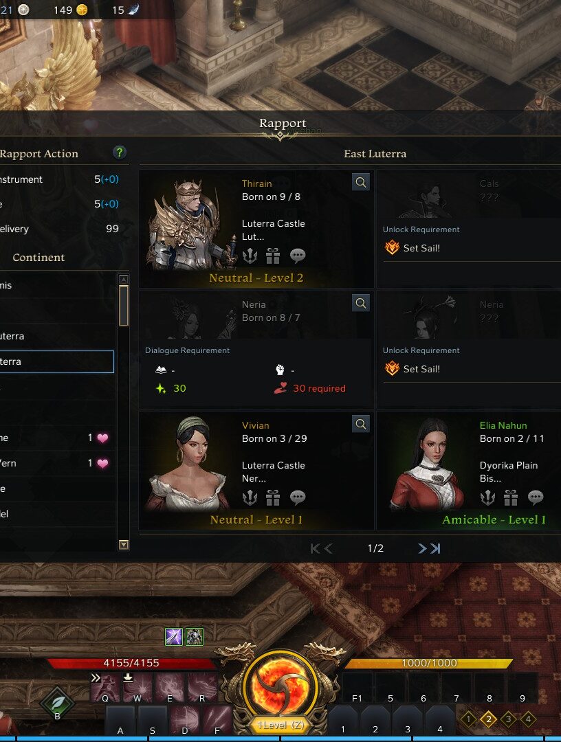
Task: Switch to skill preset 2 diamond
Action: pyautogui.click(x=488, y=719)
